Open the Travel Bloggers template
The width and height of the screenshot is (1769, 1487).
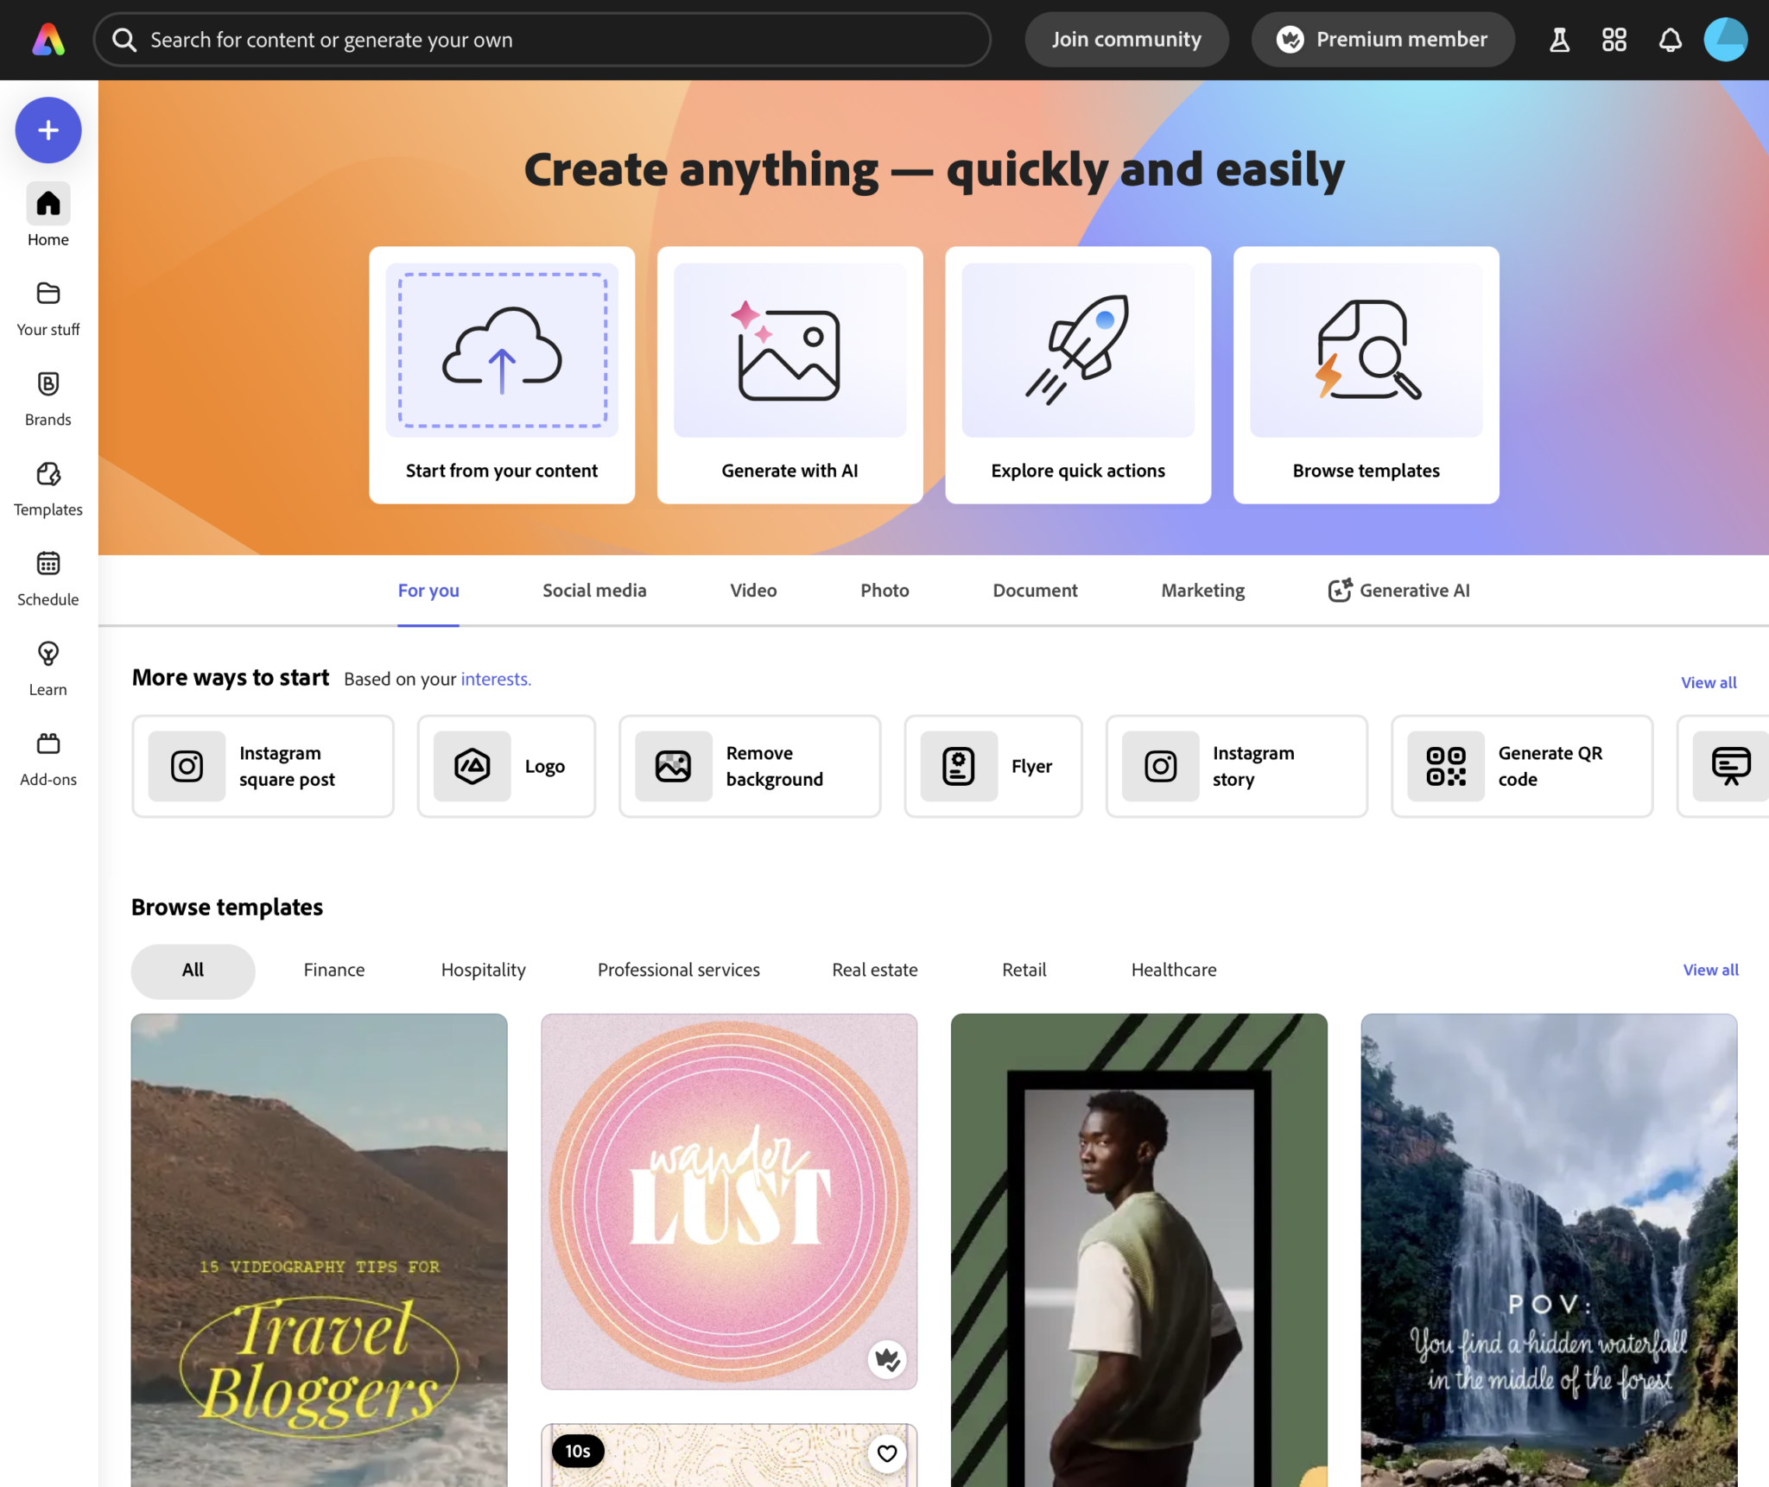point(320,1250)
